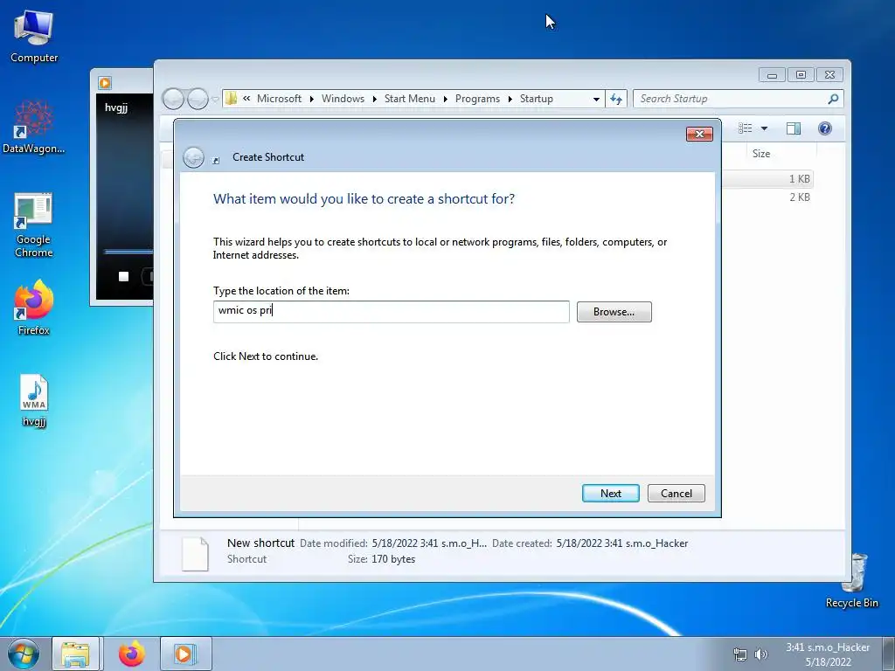
Task: Open Windows Explorer from the taskbar
Action: [75, 654]
